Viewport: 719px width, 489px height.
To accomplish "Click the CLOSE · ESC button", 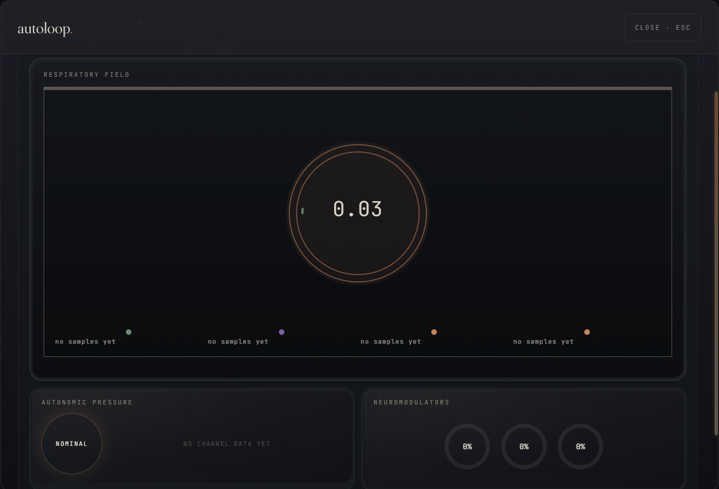I will tap(663, 28).
